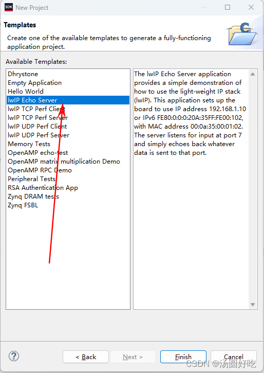
Task: Click the SDK icon in title bar
Action: [9, 7]
